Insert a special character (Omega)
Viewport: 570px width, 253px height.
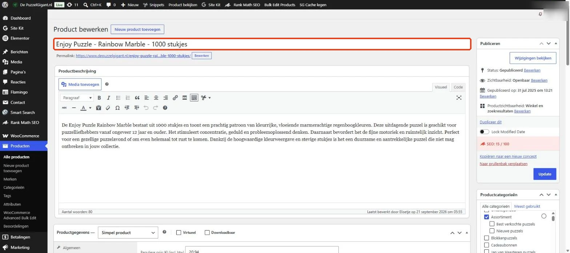coord(117,108)
